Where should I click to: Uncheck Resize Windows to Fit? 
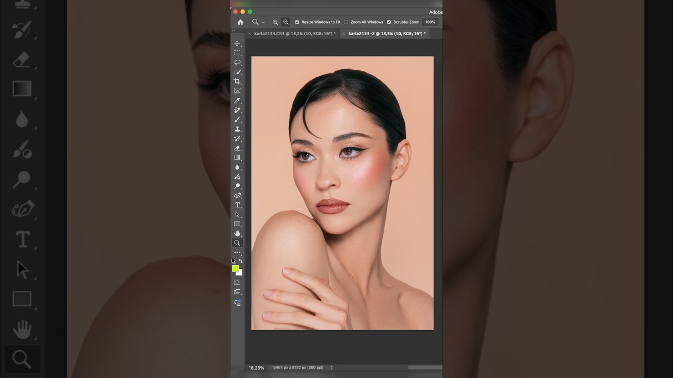pyautogui.click(x=297, y=22)
